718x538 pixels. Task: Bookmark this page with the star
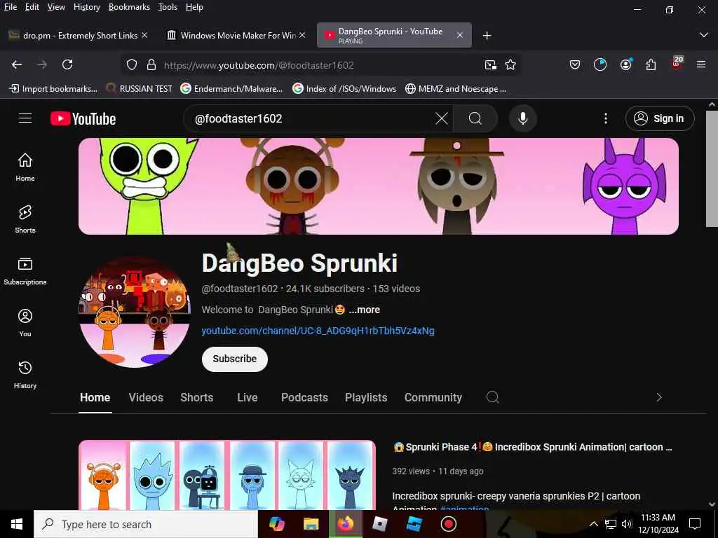pos(510,65)
